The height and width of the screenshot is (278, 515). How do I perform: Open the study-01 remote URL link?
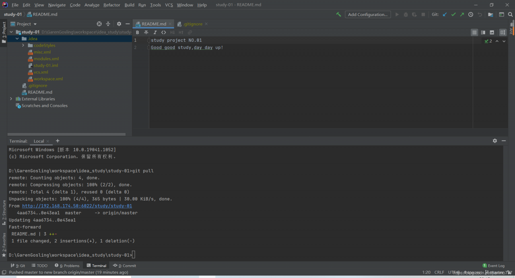(x=77, y=206)
